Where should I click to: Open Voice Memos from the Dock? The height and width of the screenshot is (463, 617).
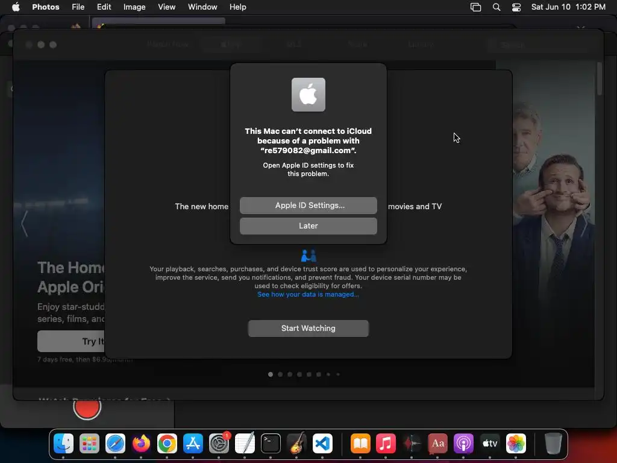tap(412, 444)
